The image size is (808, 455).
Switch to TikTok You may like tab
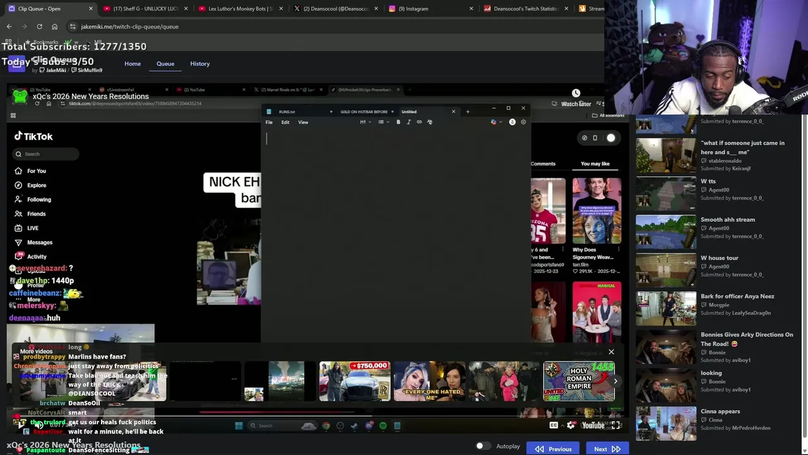click(x=595, y=164)
